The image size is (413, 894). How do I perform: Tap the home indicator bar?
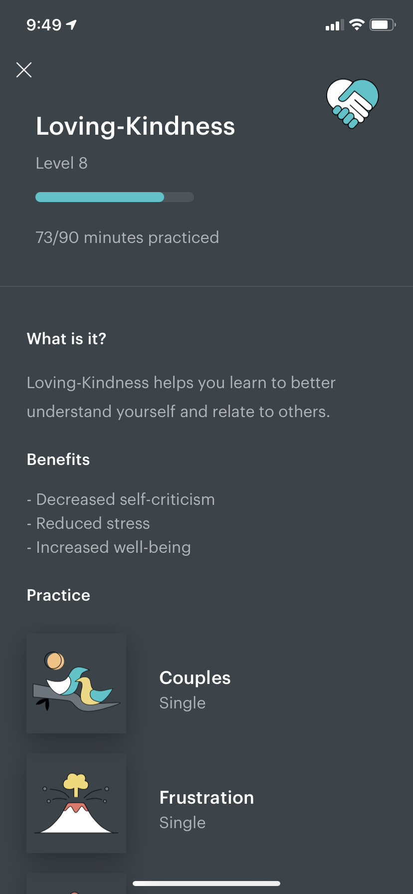(206, 884)
